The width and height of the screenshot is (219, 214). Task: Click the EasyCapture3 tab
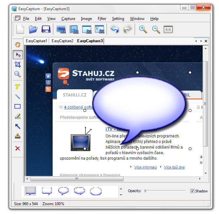[x=90, y=41]
